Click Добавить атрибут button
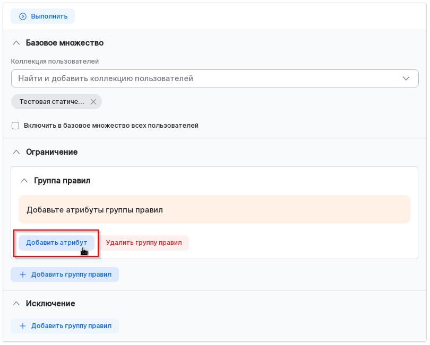The image size is (430, 345). click(56, 243)
